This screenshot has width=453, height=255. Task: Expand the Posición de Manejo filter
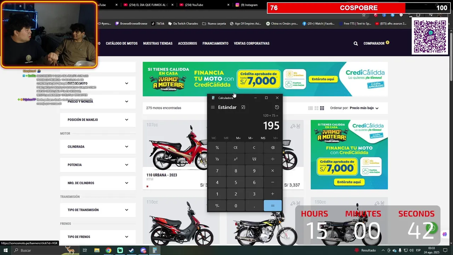pos(98,120)
